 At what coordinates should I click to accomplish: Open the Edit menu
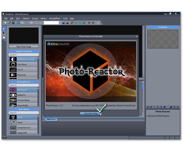pyautogui.click(x=12, y=19)
